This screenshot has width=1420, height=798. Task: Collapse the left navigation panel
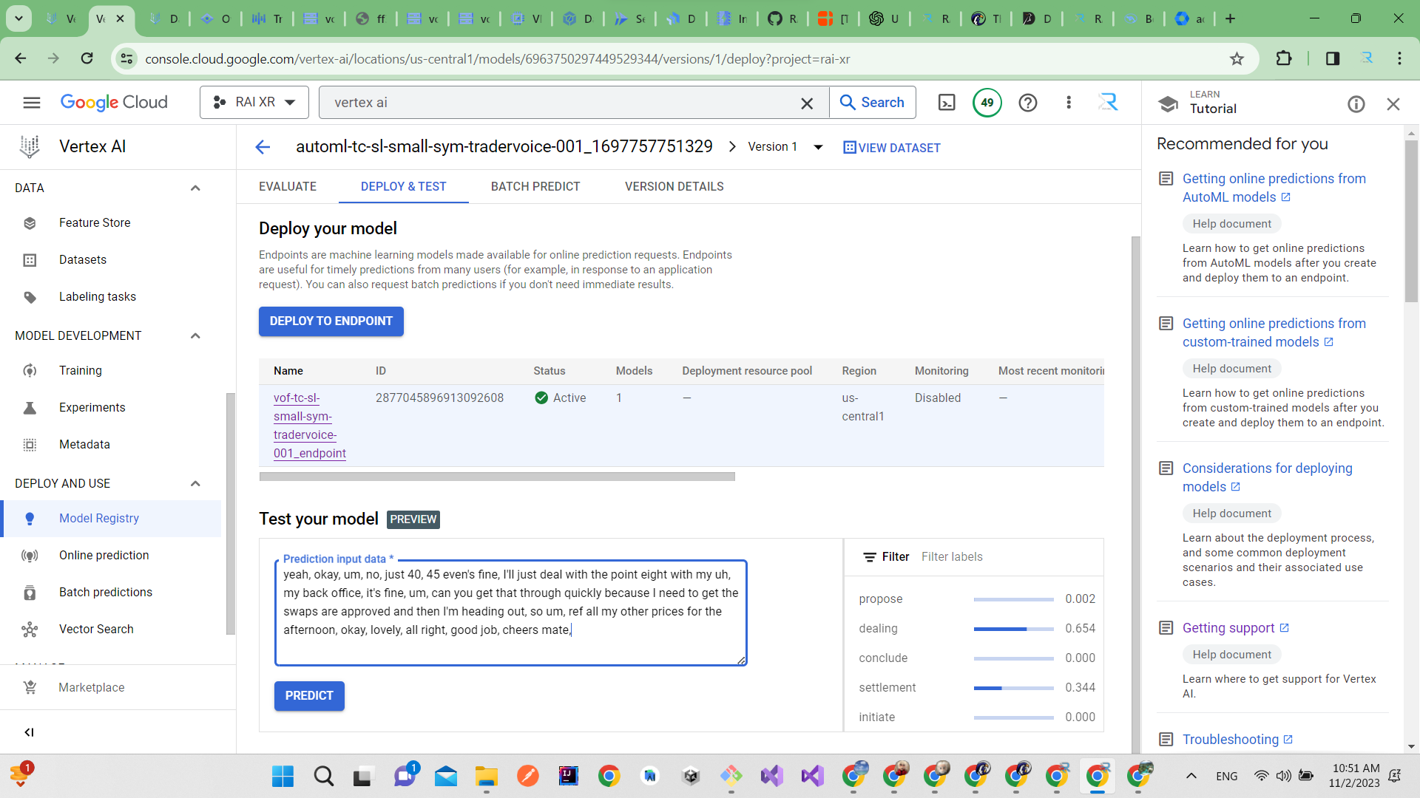(x=30, y=731)
